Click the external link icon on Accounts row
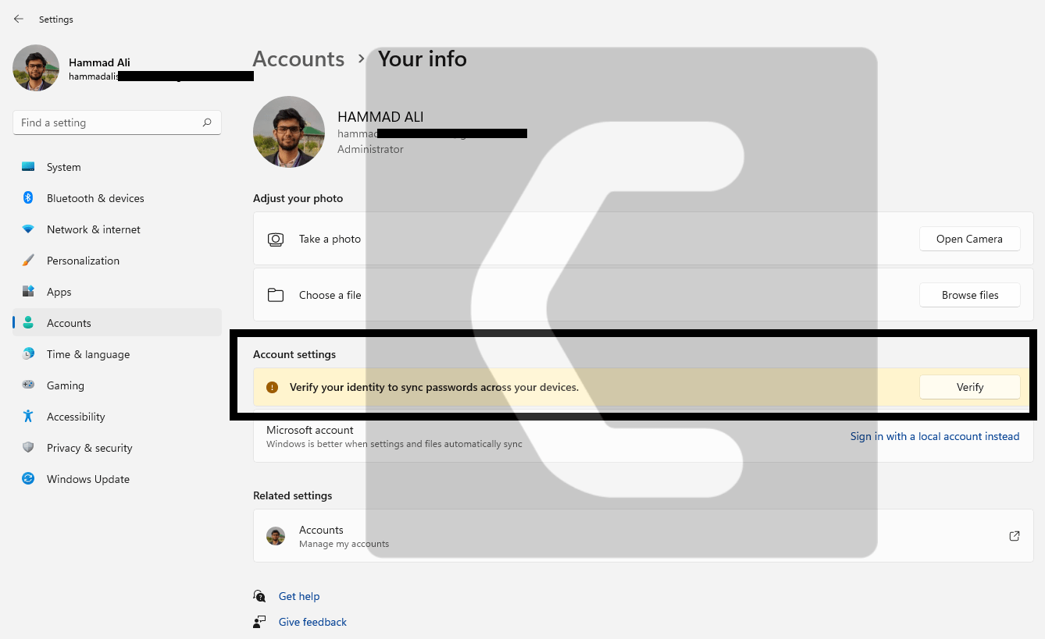 point(1015,536)
